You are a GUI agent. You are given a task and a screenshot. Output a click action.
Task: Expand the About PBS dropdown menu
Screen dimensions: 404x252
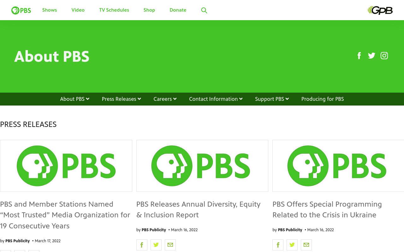[x=75, y=99]
